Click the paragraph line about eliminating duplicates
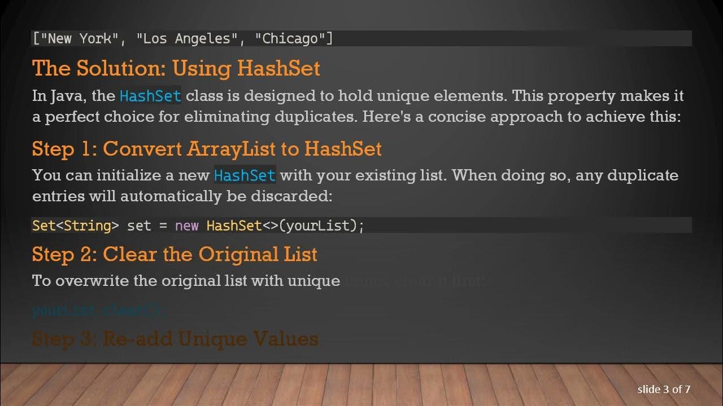723x406 pixels. (x=357, y=117)
